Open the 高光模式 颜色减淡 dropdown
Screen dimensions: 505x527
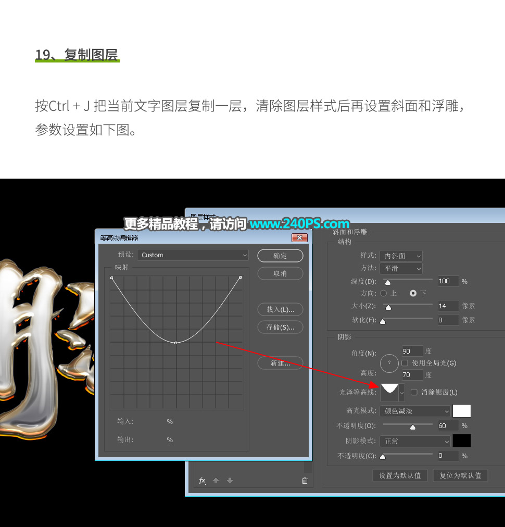click(x=414, y=411)
